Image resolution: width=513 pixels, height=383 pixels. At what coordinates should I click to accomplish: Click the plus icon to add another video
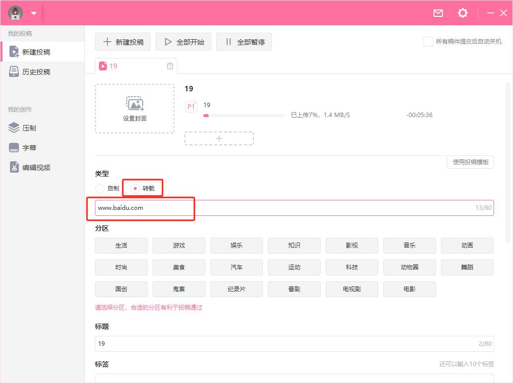(219, 138)
